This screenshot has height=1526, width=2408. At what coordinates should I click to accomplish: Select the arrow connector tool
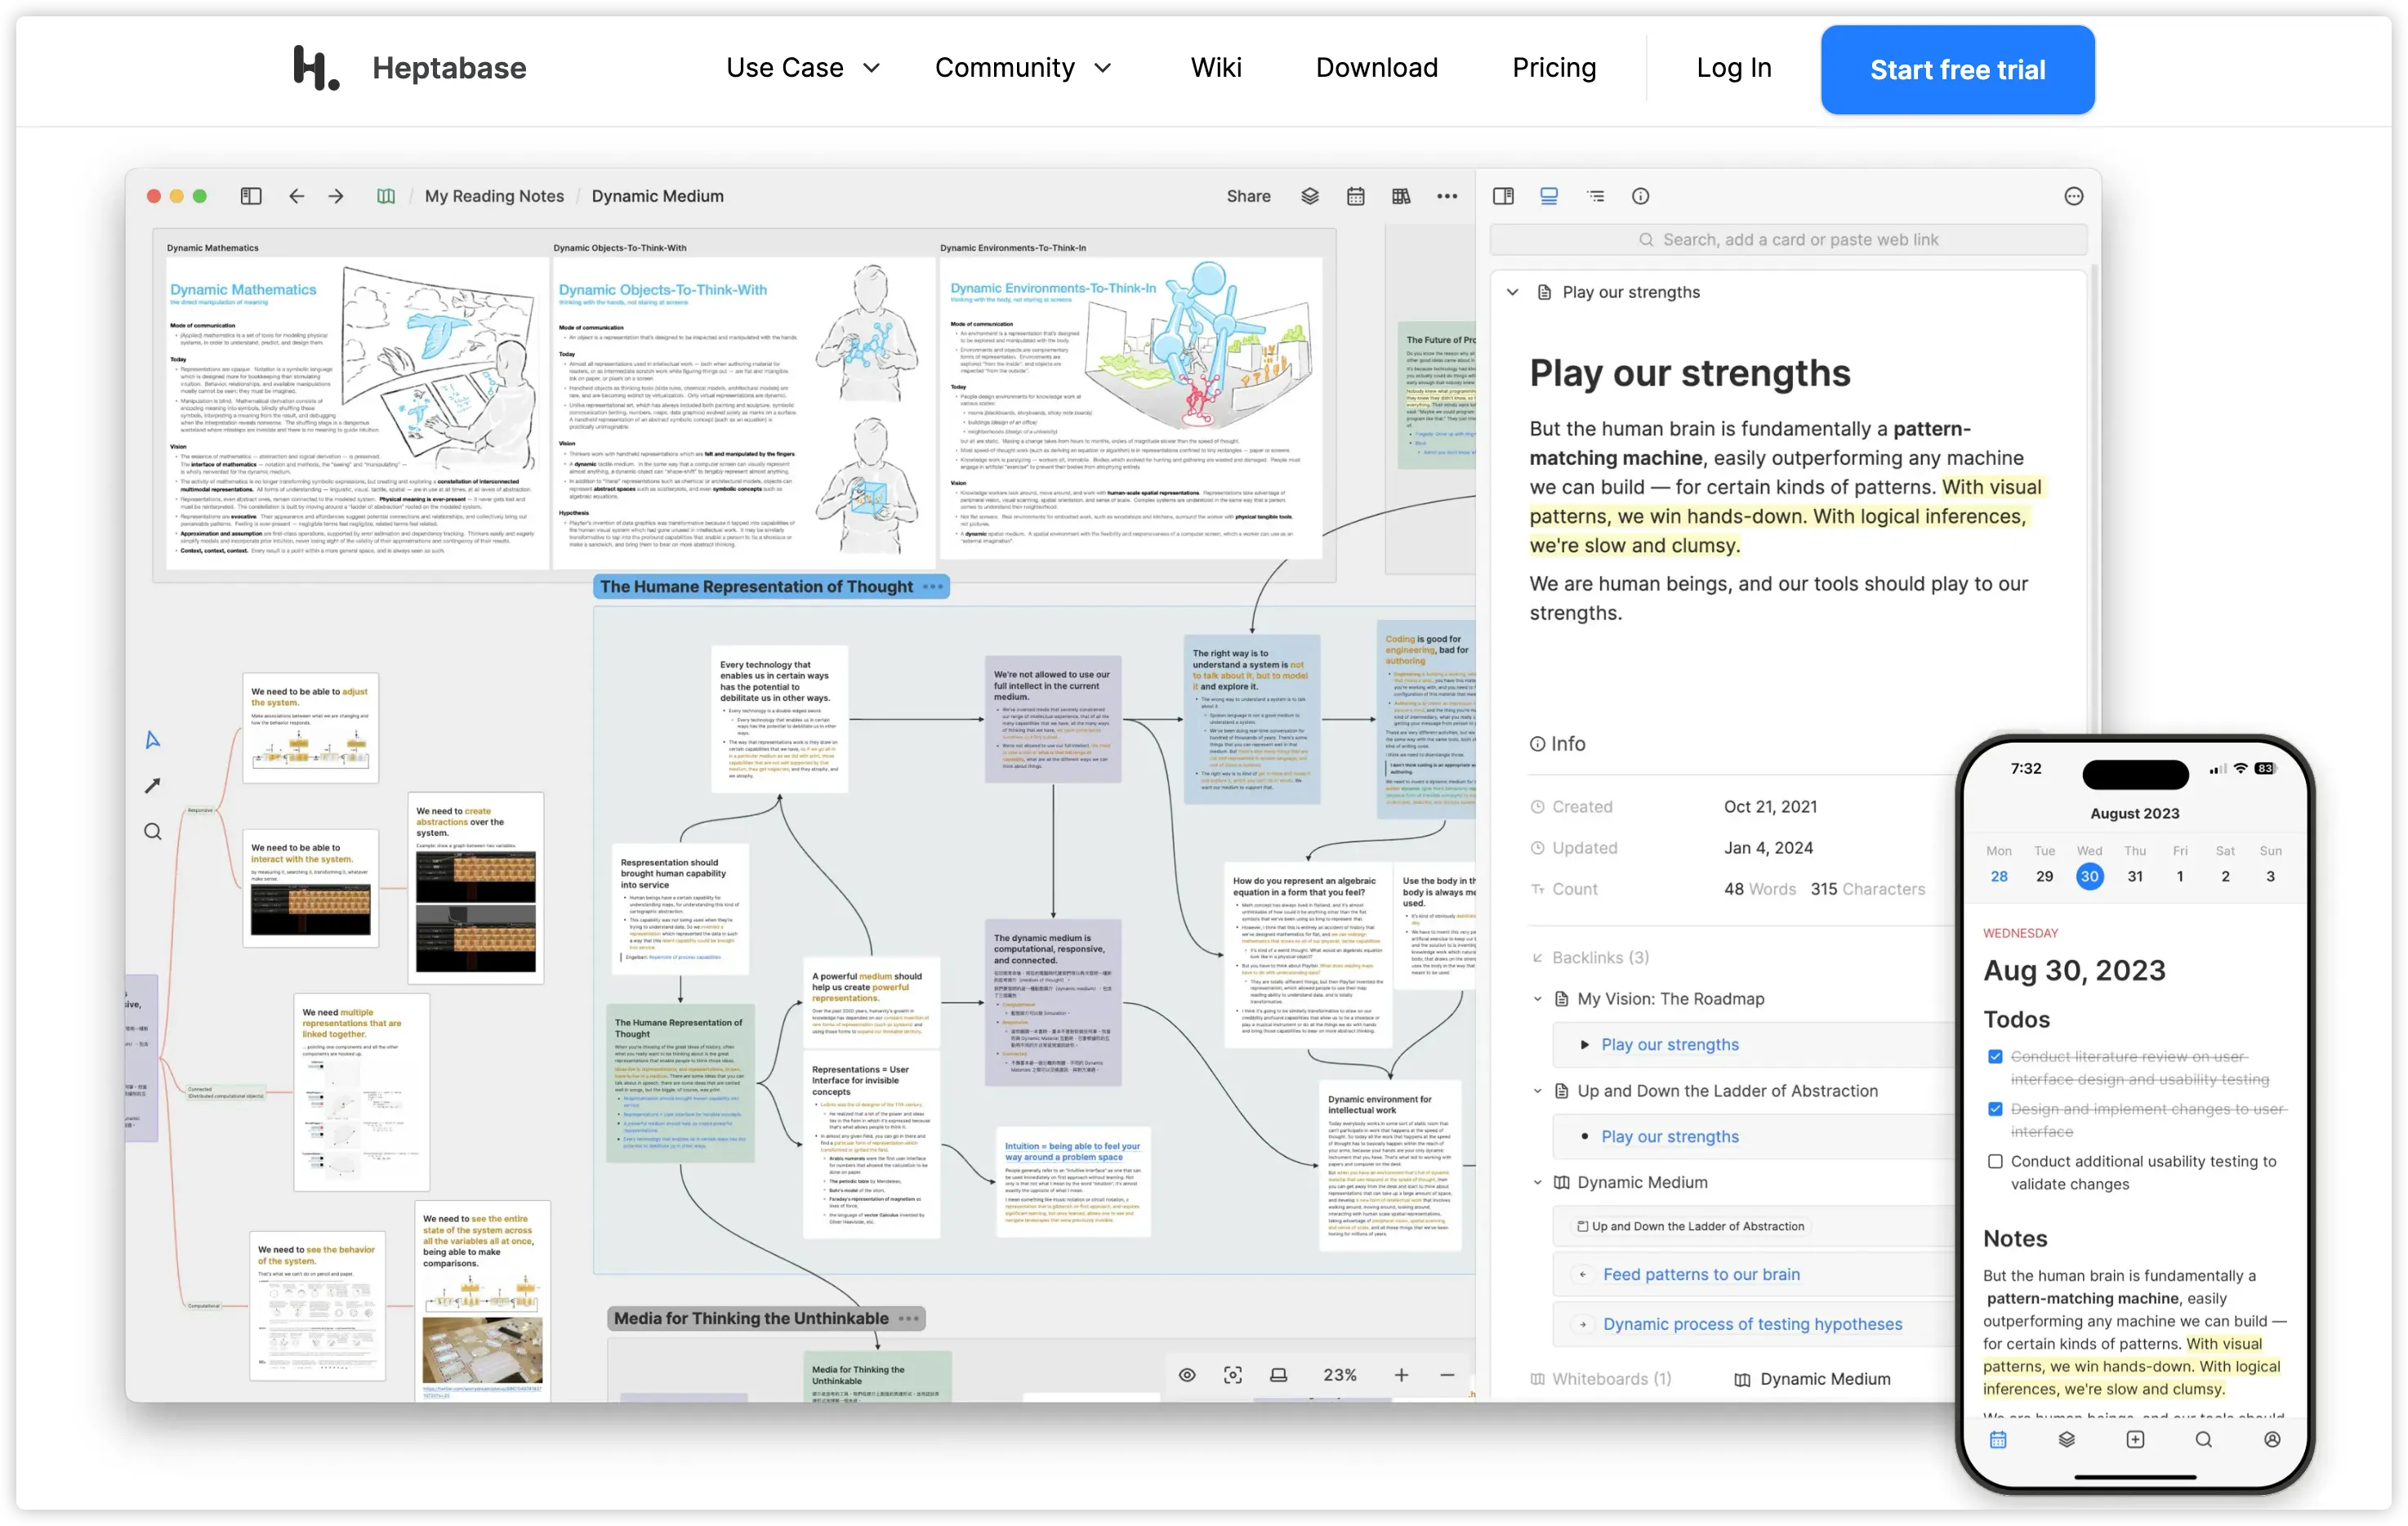152,786
